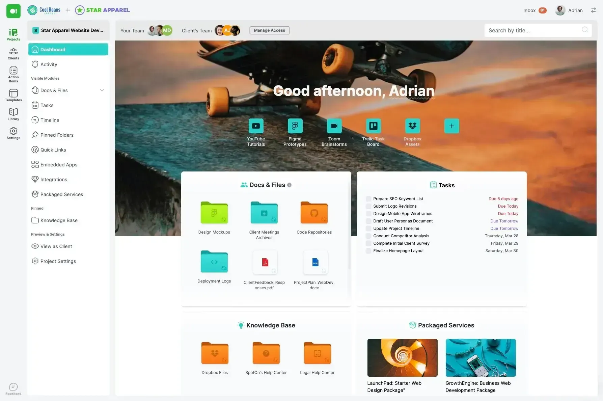Screen dimensions: 603x401
Task: Open Action Items in the left rail
Action: pos(13,74)
